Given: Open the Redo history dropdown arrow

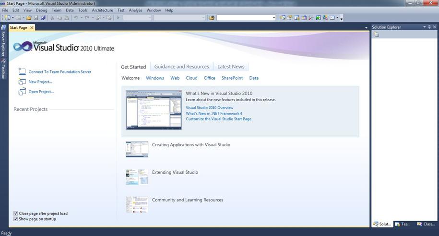Looking at the screenshot, I should (93, 18).
